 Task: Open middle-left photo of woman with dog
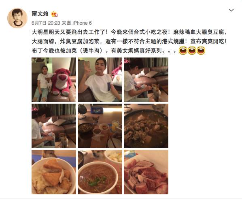(x=54, y=126)
